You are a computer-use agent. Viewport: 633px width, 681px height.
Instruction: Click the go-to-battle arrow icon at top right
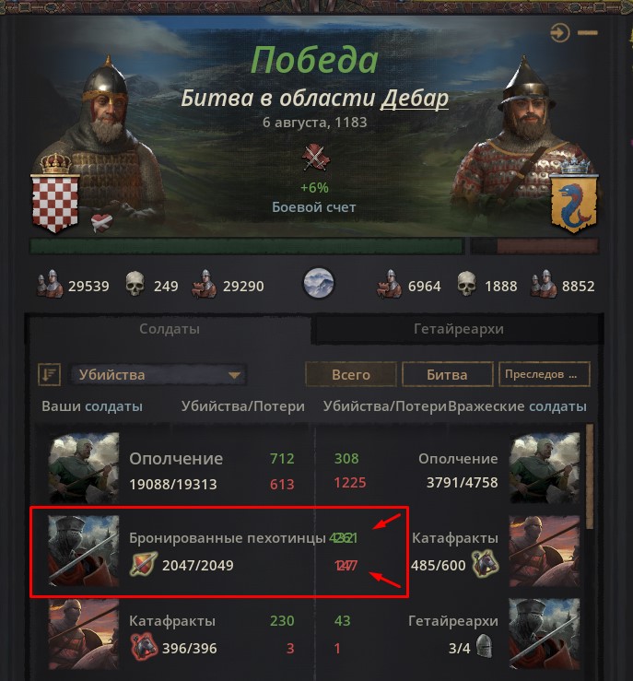coord(560,32)
